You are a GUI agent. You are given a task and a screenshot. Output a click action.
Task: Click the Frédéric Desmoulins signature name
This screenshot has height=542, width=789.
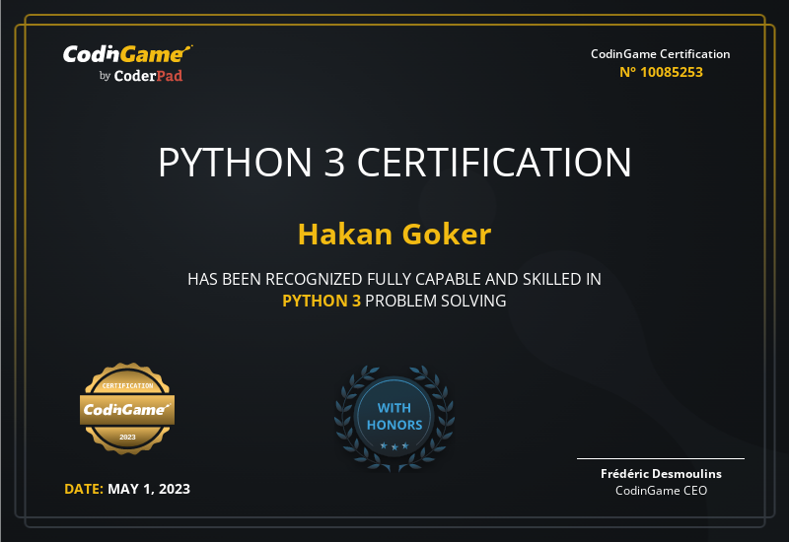[661, 474]
